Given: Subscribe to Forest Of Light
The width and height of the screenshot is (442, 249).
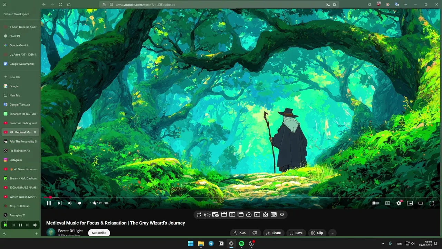Looking at the screenshot, I should pos(99,233).
